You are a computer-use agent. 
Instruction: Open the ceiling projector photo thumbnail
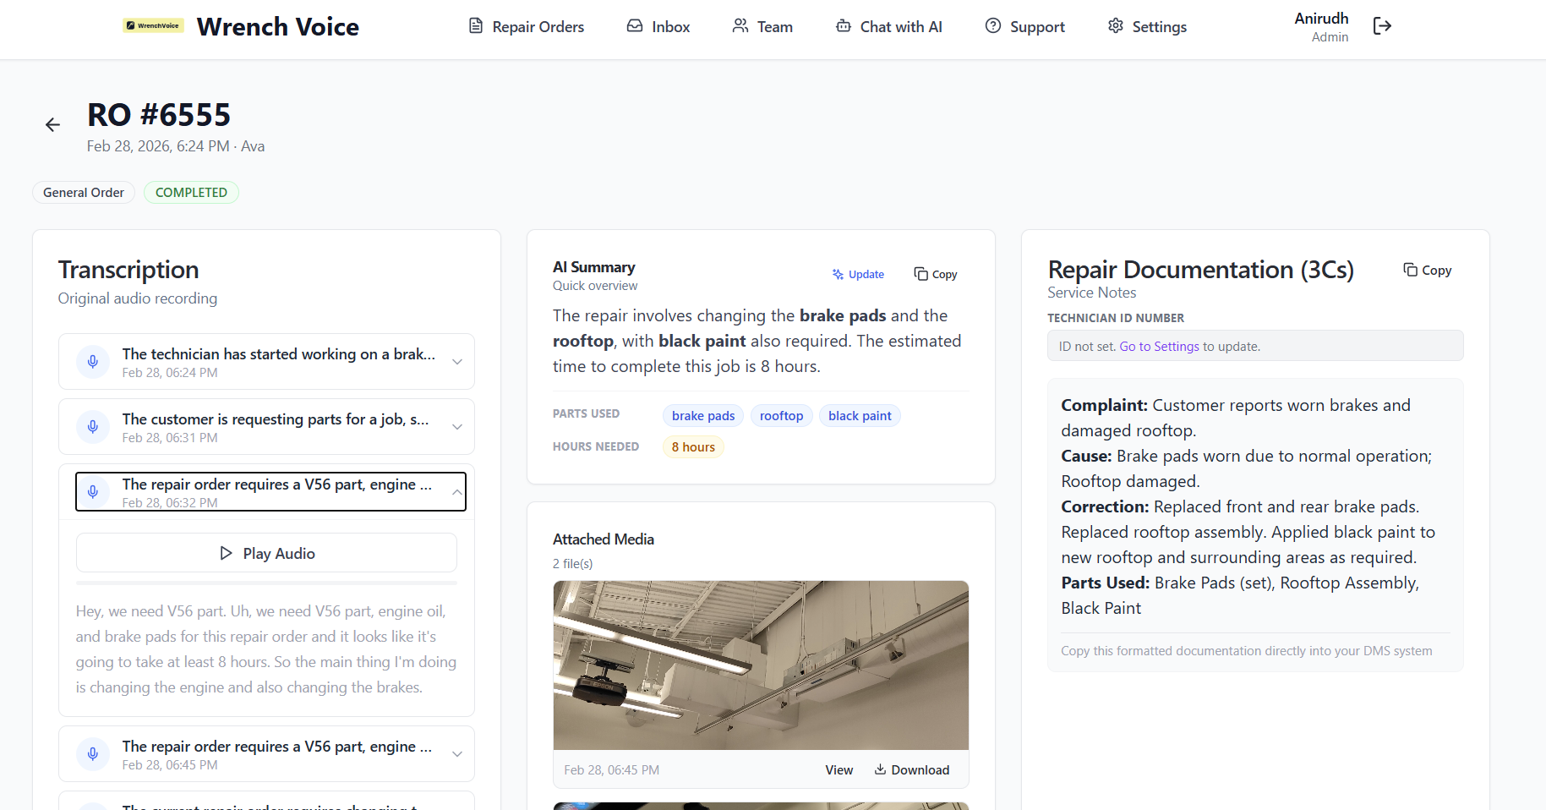[x=761, y=665]
